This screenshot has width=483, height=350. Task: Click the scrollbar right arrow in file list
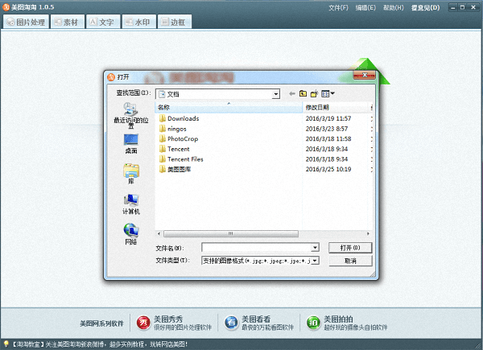click(368, 234)
